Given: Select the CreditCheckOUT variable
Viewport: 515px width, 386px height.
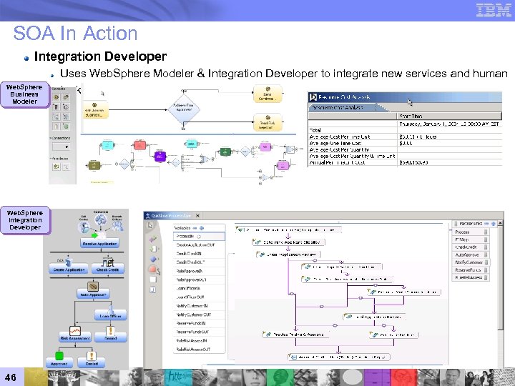Looking at the screenshot, I should coord(199,262).
